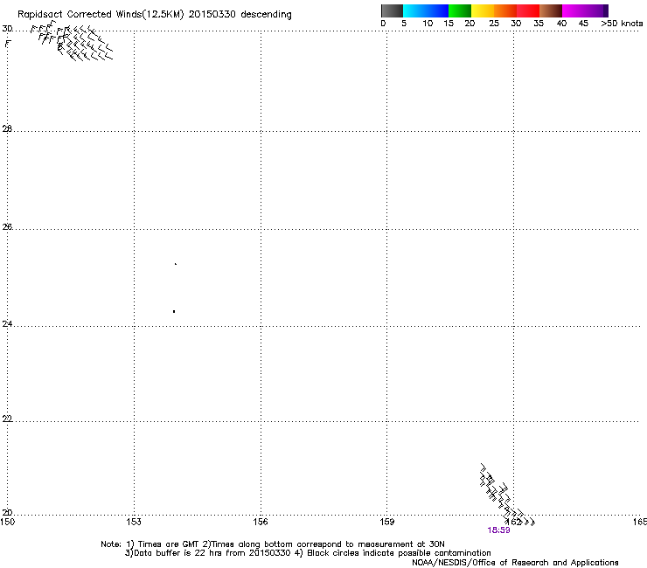Click the green 15-20 knots color band
Viewport: 647px width, 568px height.
click(460, 10)
